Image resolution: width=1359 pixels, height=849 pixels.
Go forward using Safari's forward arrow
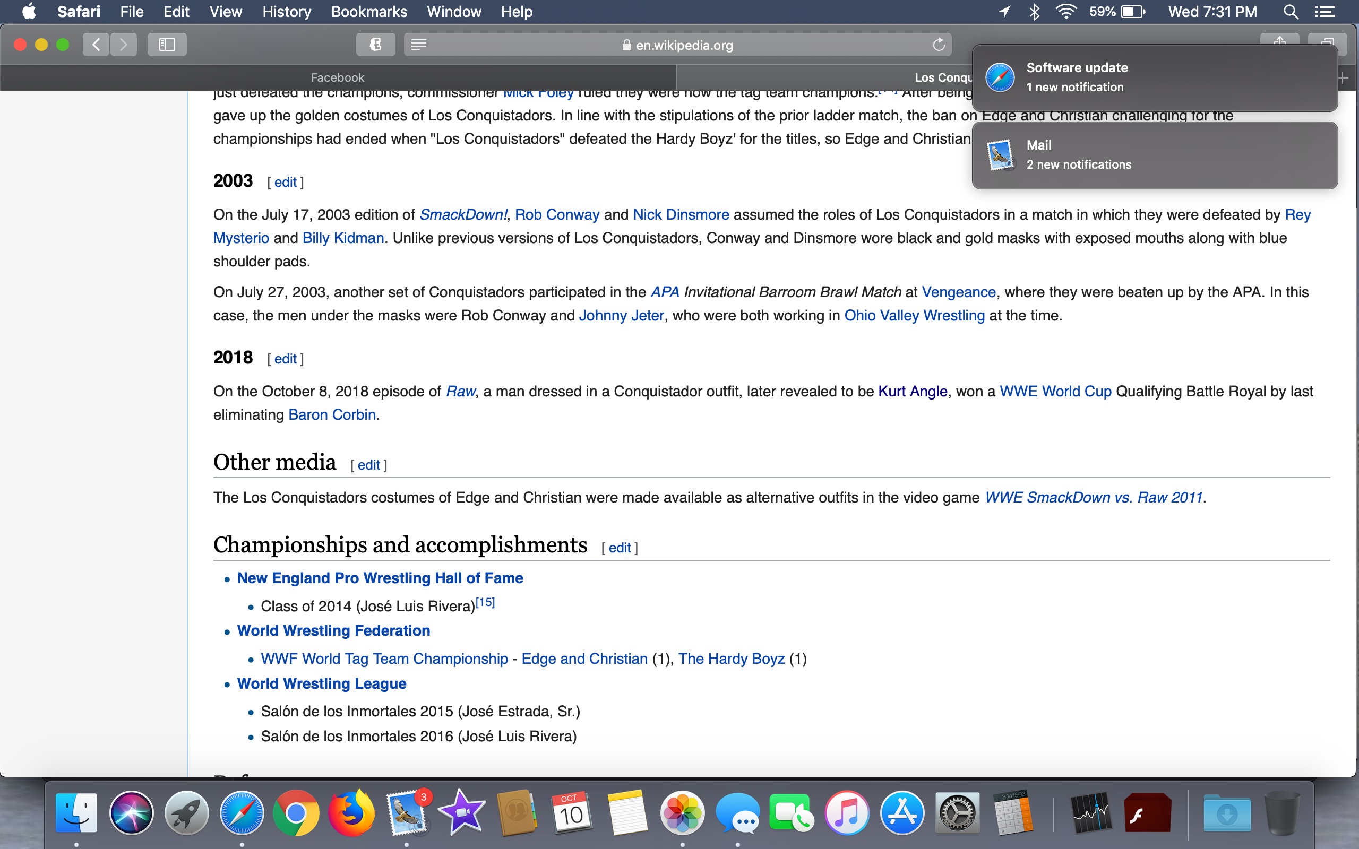point(124,45)
